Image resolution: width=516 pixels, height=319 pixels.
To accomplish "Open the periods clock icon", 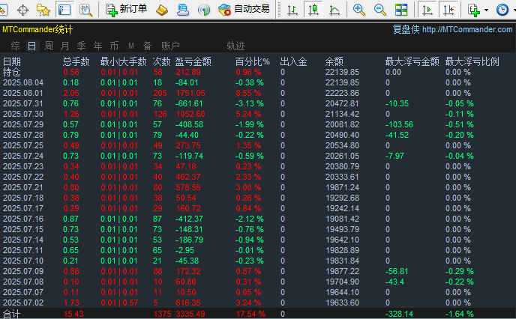I will point(502,10).
